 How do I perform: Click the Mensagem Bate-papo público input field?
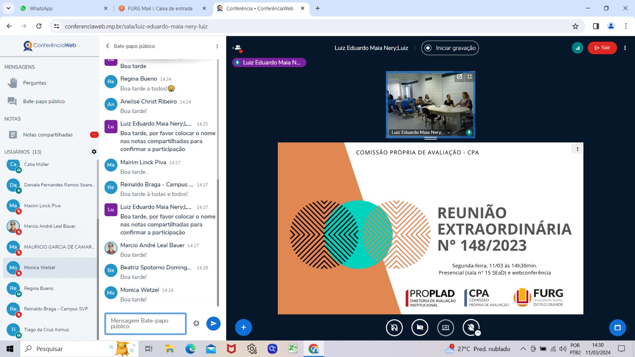146,324
